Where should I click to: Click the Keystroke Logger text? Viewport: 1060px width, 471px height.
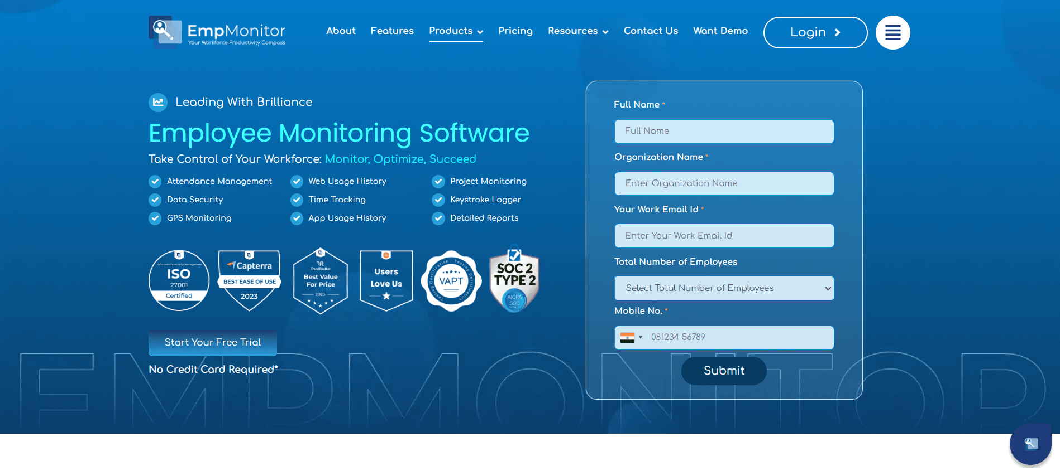coord(485,200)
